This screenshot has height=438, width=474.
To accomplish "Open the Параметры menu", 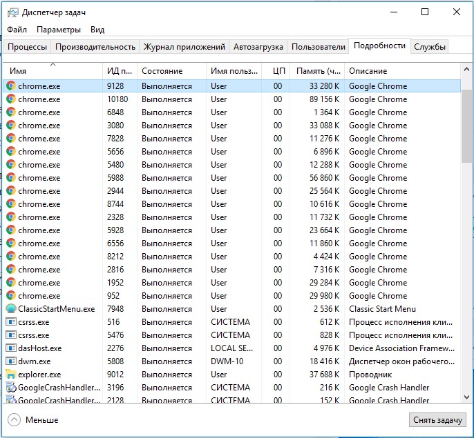I will click(x=59, y=30).
